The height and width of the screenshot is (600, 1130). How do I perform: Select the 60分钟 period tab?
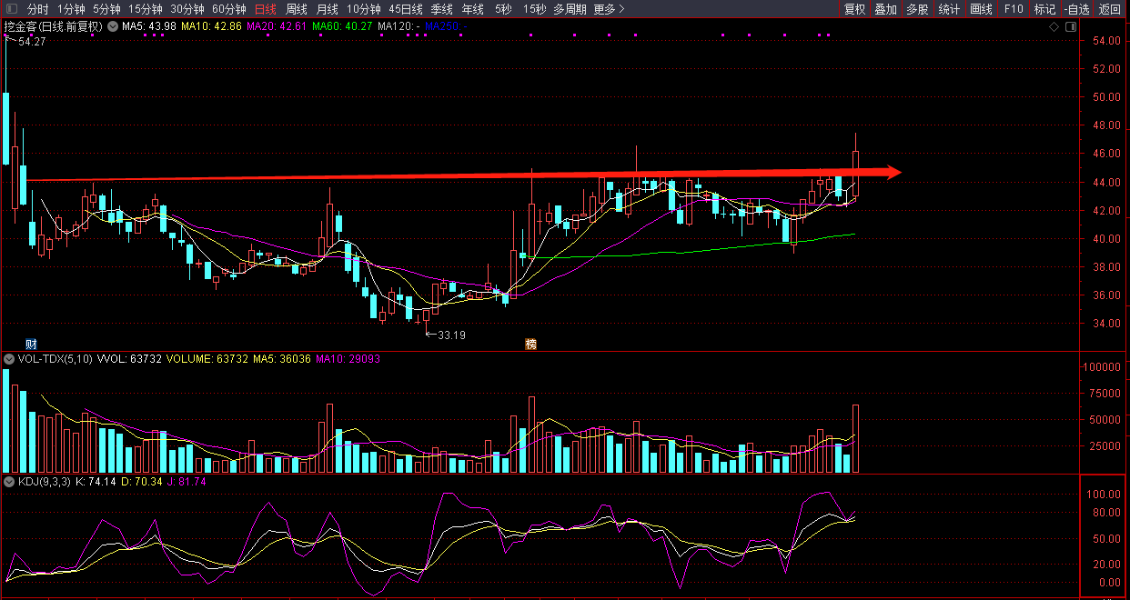coord(229,9)
